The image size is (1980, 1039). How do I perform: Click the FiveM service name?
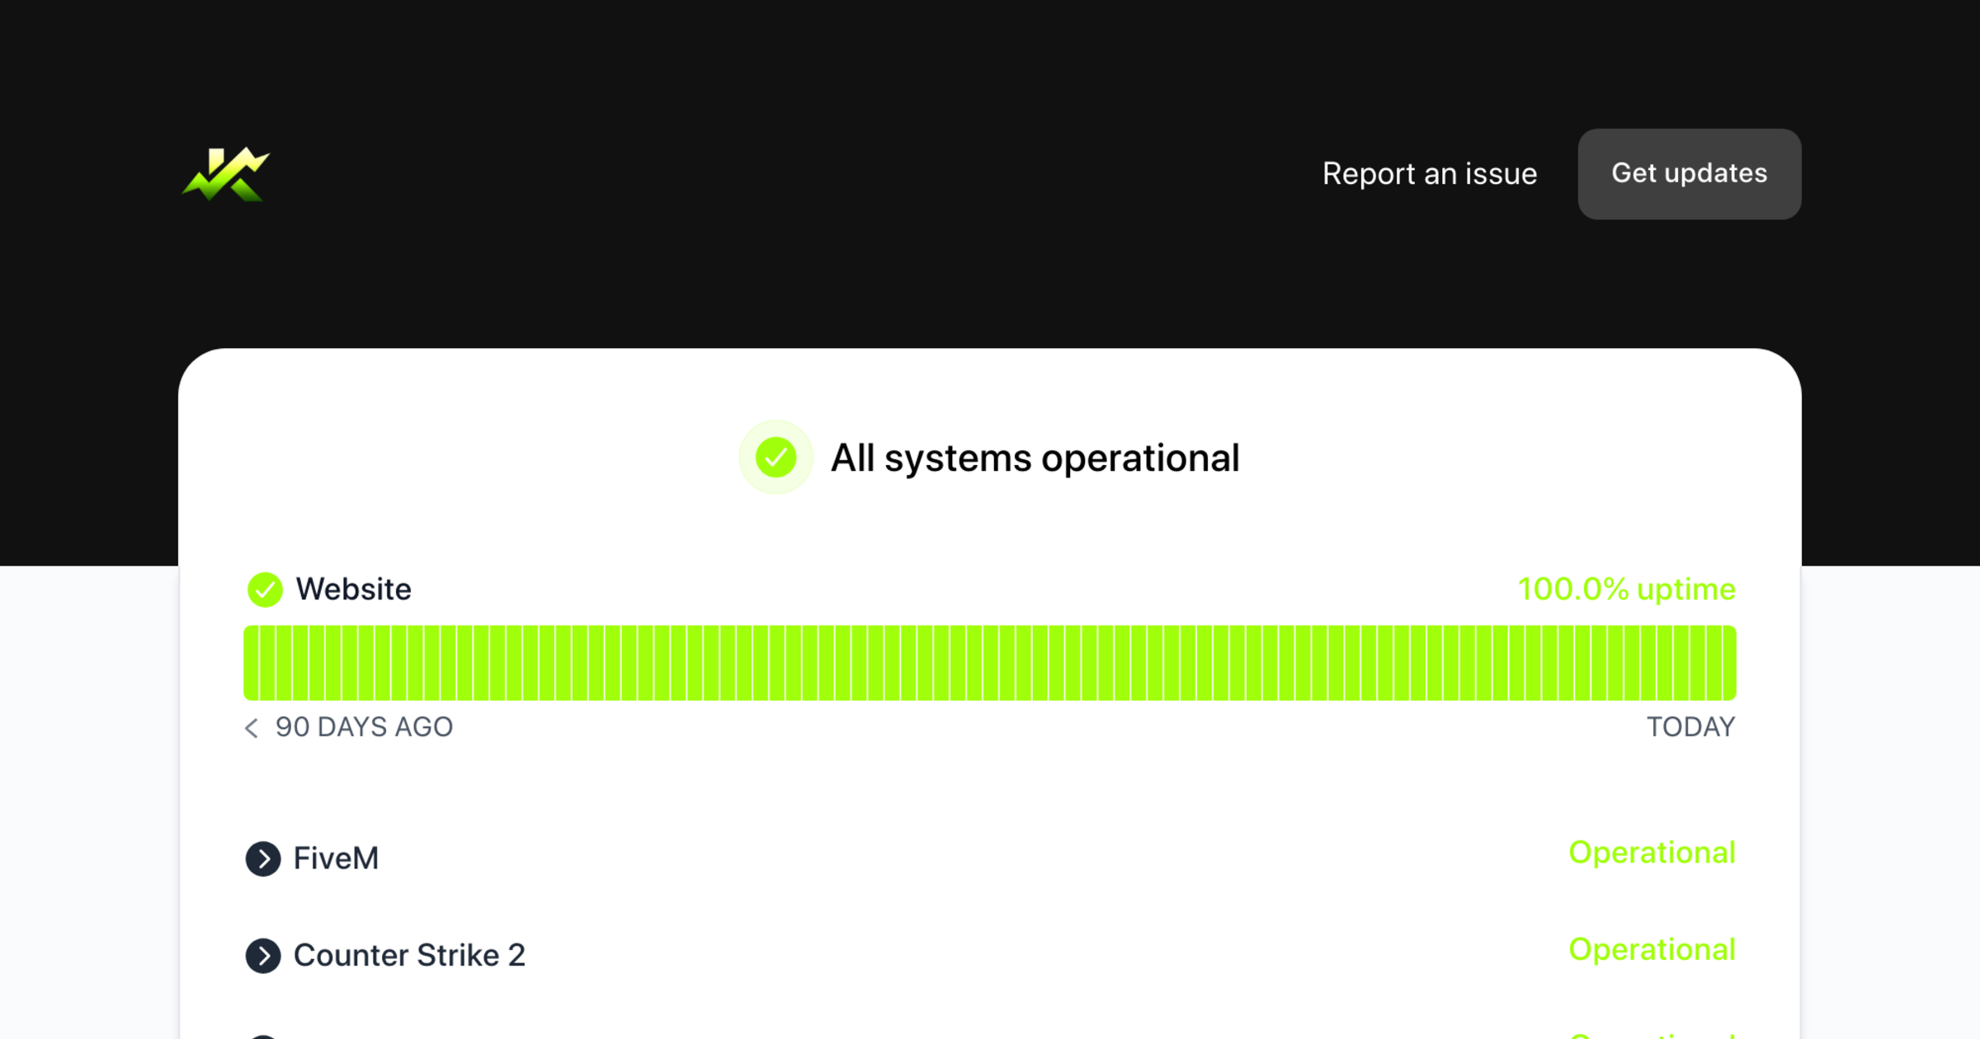pos(336,858)
